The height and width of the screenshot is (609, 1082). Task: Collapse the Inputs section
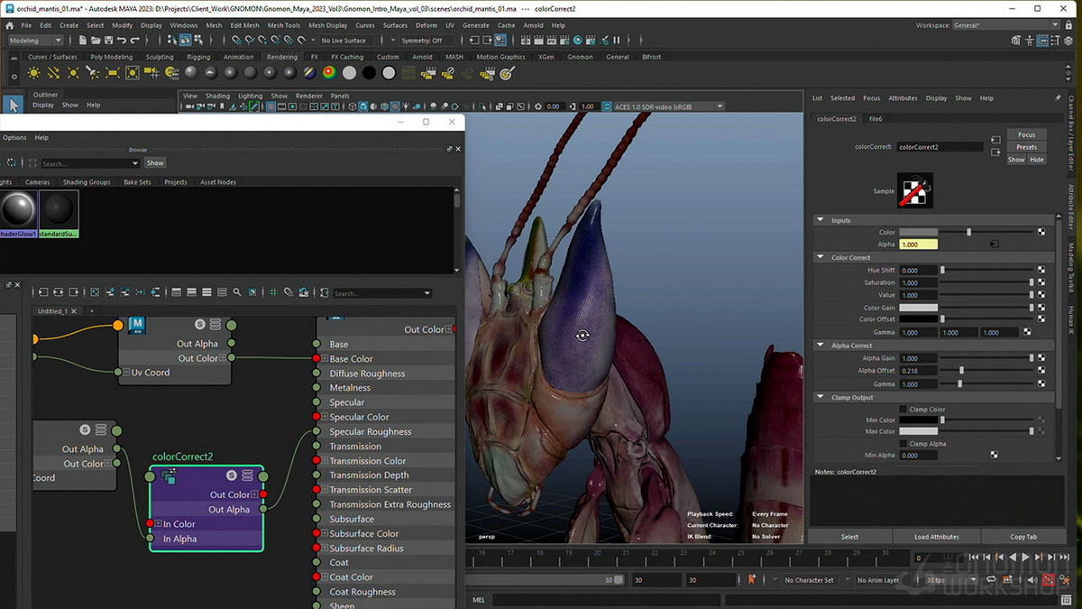820,220
